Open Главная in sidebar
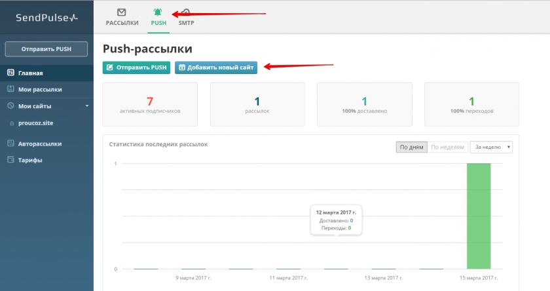This screenshot has width=550, height=291. pos(46,73)
